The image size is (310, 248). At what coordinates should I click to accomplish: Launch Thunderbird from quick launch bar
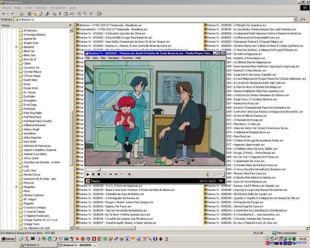(88, 239)
